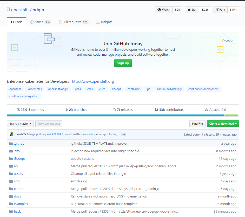
Task: Open the hack folder
Action: tap(17, 211)
